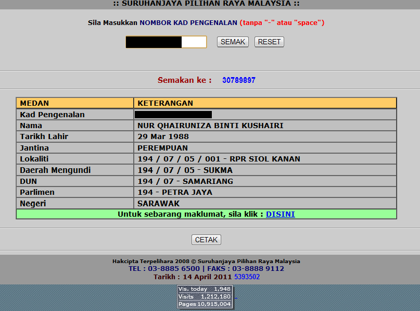The width and height of the screenshot is (420, 311).
Task: Click the birth date 29 Mar 1988
Action: point(163,136)
